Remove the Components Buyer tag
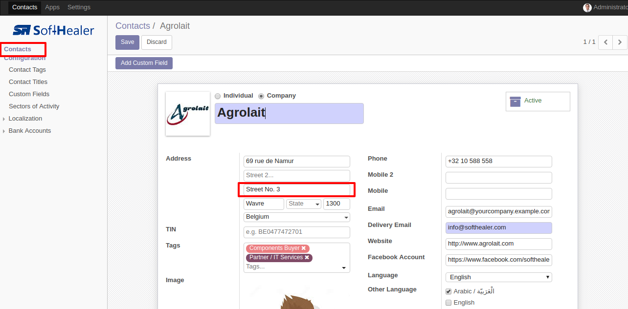The width and height of the screenshot is (628, 309). pos(304,248)
